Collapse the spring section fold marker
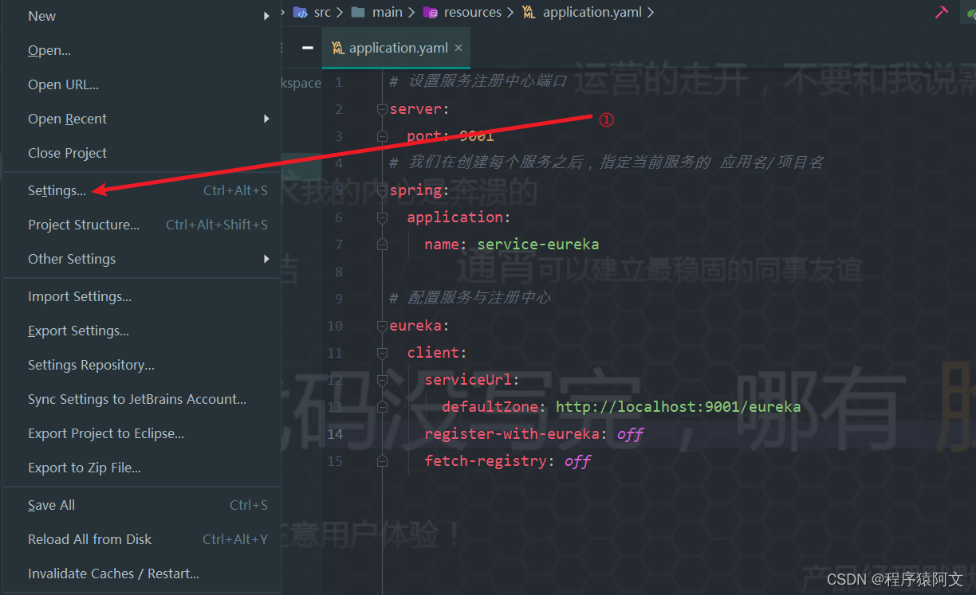 pos(381,190)
